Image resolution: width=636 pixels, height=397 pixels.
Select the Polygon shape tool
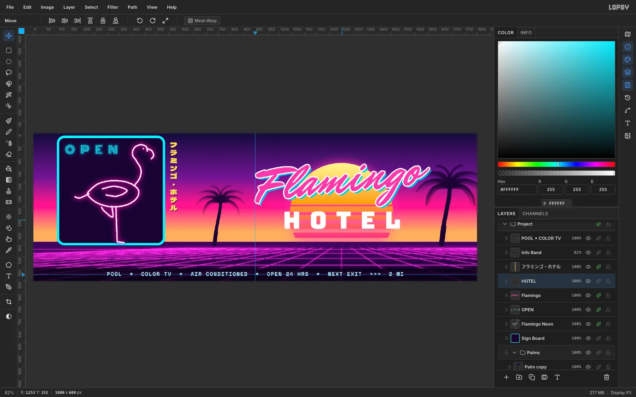point(9,265)
